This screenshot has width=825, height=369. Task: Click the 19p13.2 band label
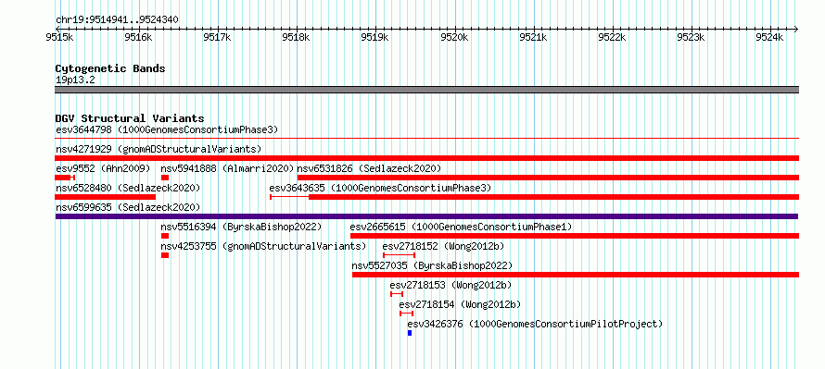coord(75,80)
